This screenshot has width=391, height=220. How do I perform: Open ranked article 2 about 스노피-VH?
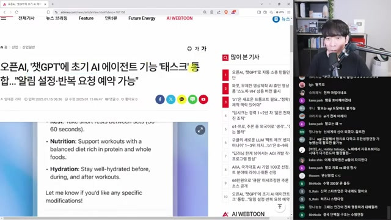coord(261,88)
